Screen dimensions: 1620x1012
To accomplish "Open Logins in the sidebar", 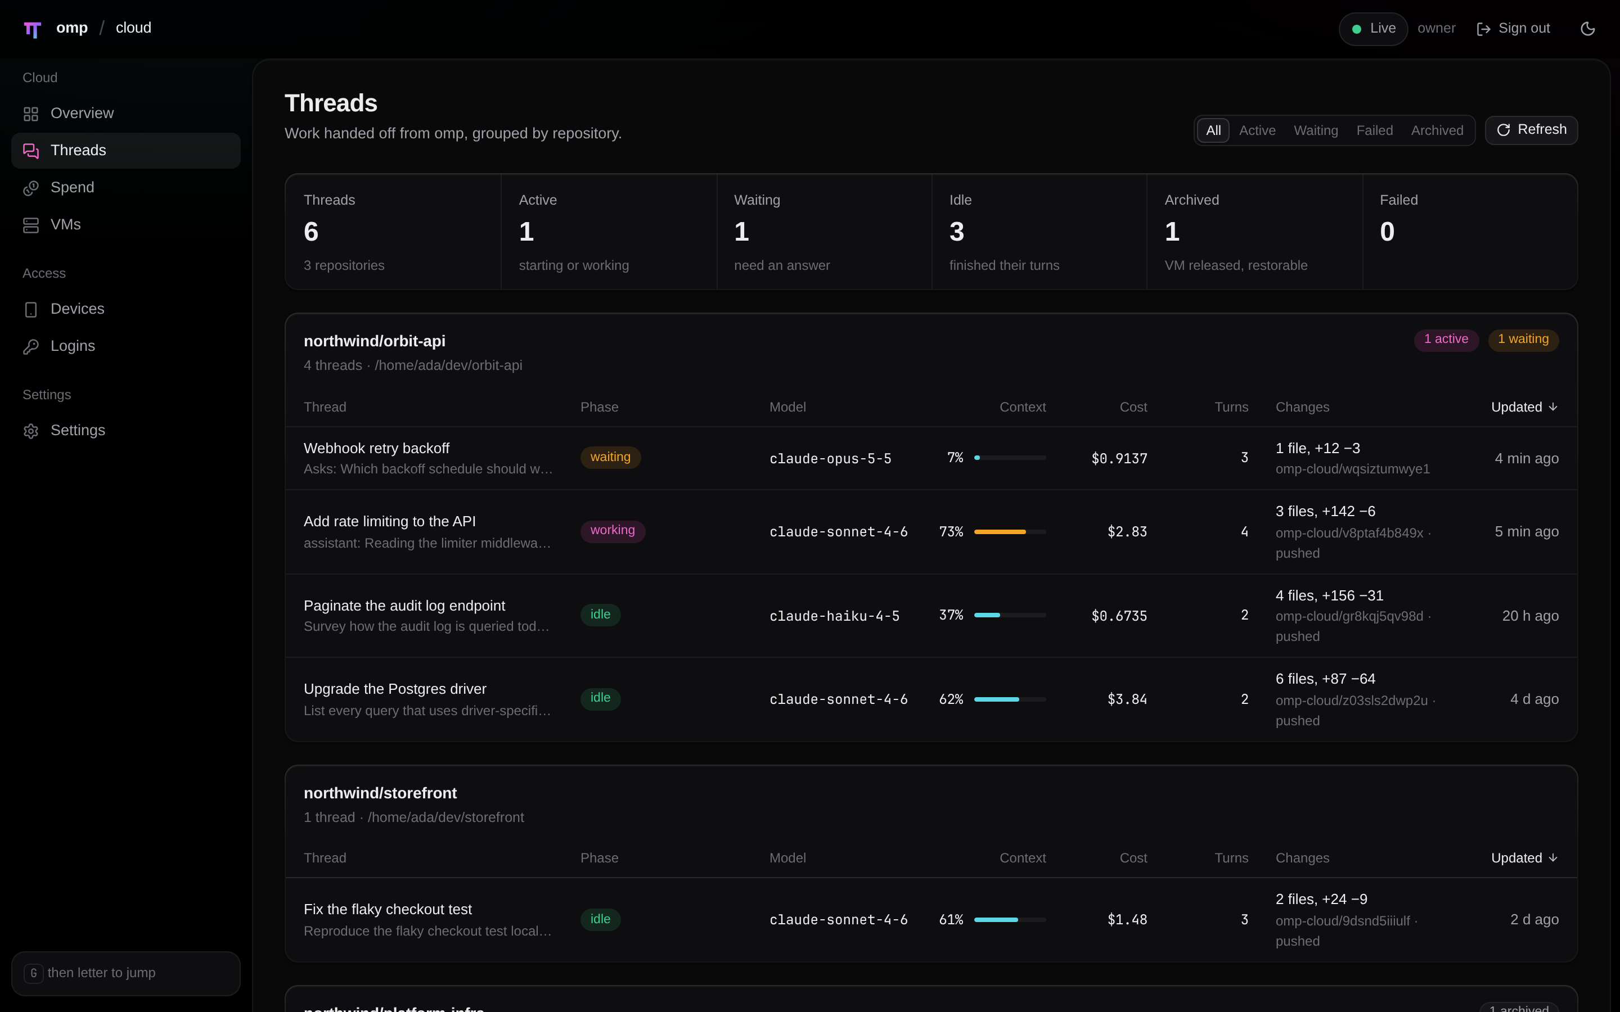I will 126,346.
